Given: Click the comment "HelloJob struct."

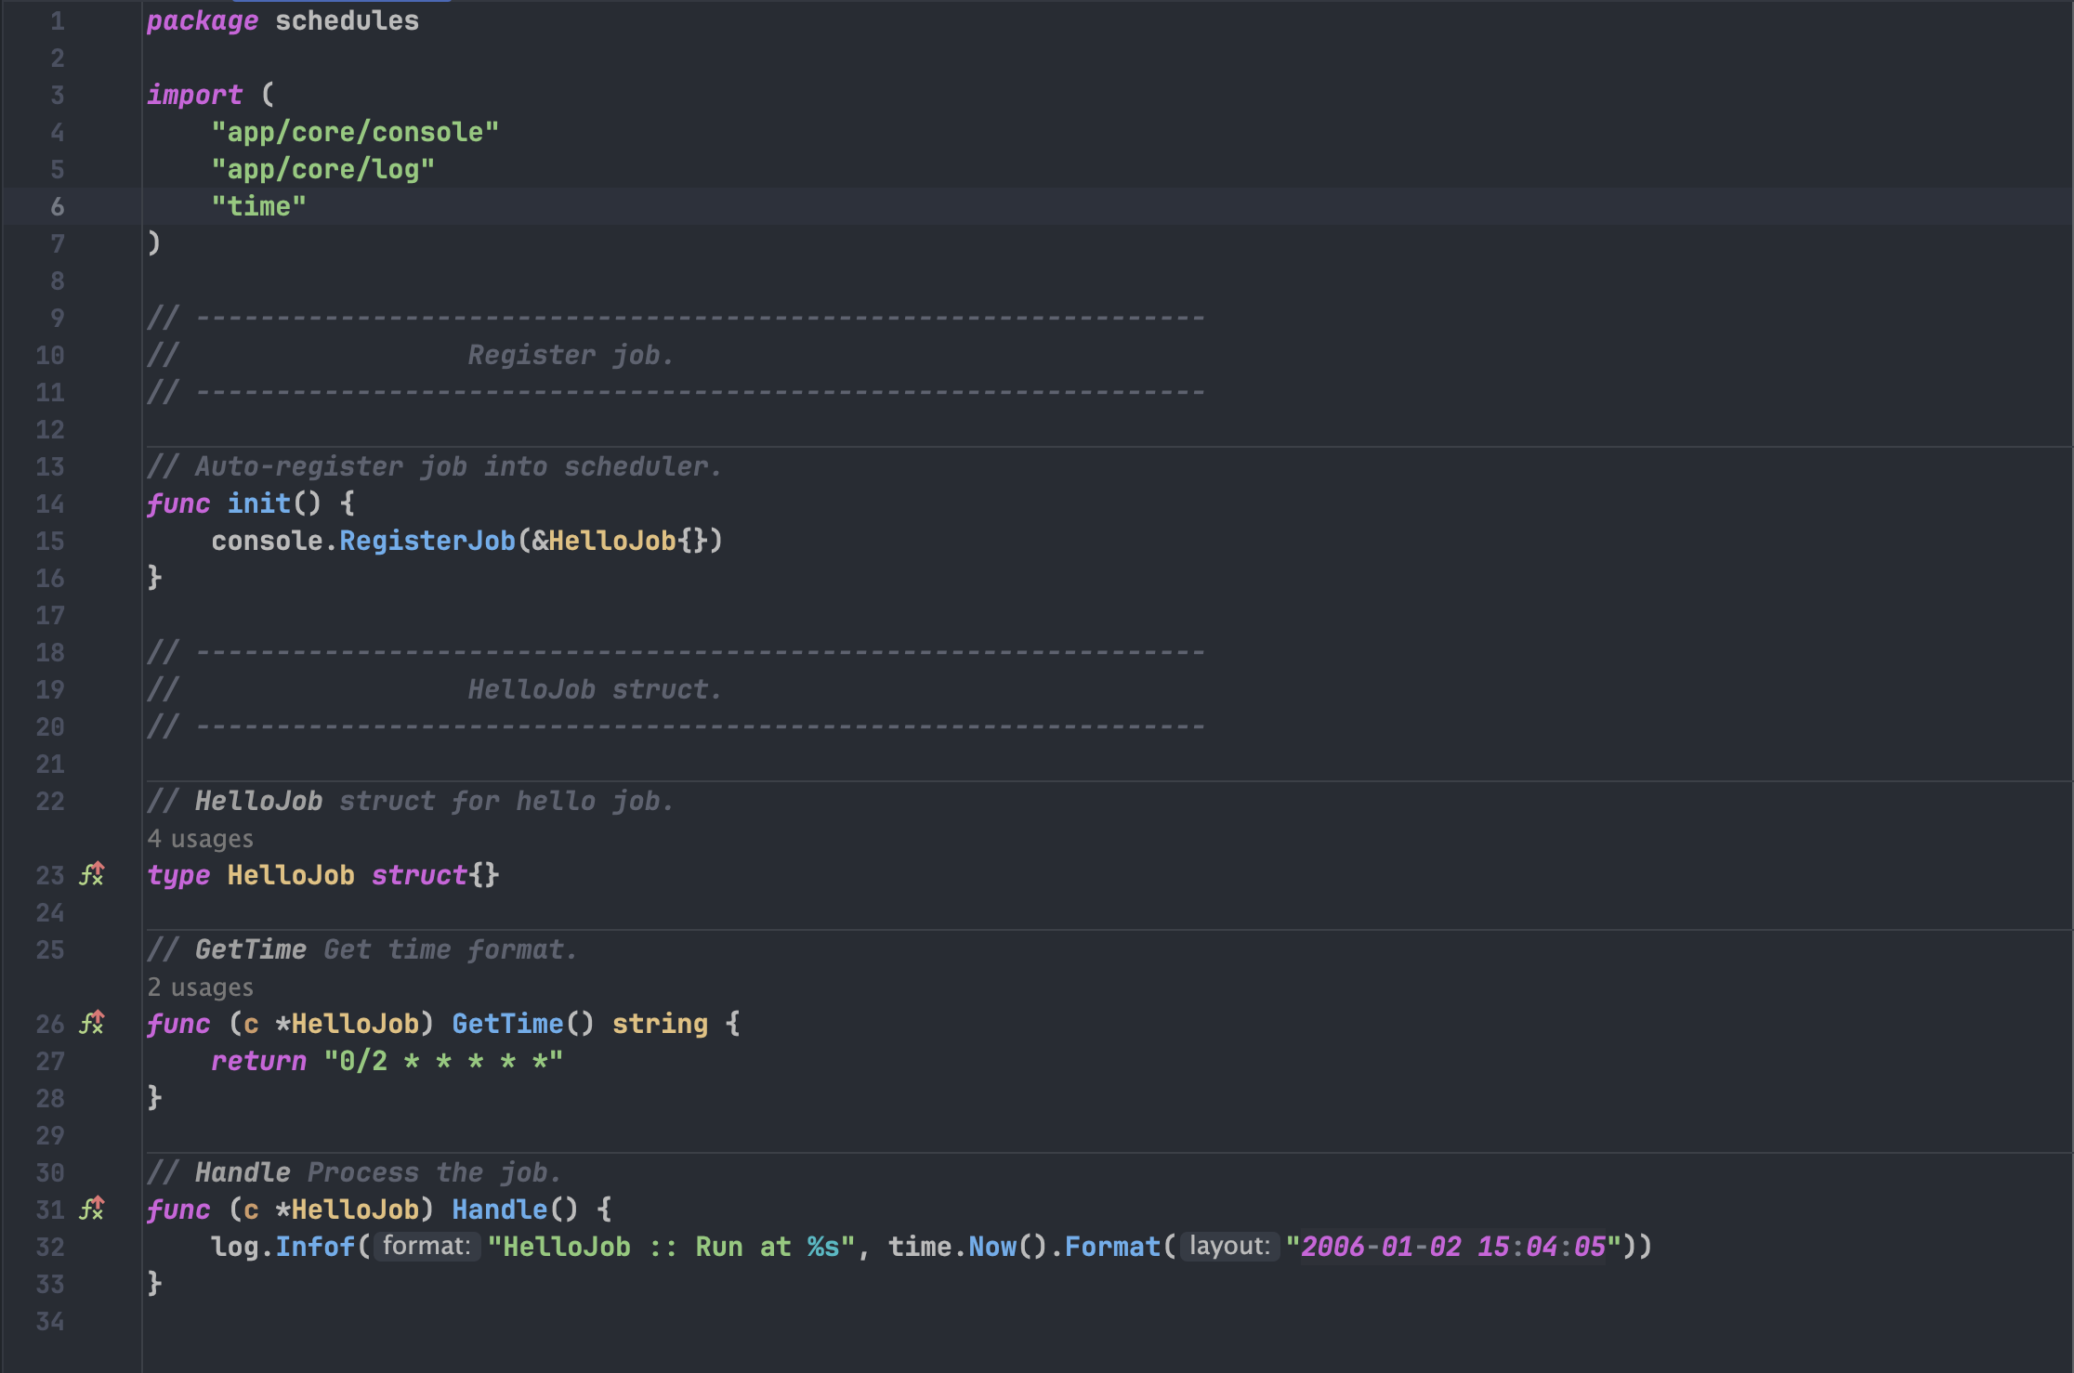Looking at the screenshot, I should coord(595,689).
